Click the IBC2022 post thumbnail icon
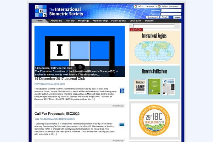The image size is (213, 142). (x=122, y=125)
